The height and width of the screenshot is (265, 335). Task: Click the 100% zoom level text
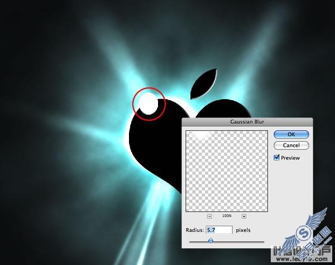(227, 216)
